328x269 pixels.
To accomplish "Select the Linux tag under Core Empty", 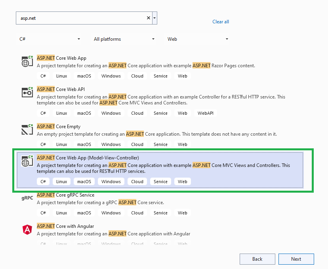I will click(x=61, y=144).
